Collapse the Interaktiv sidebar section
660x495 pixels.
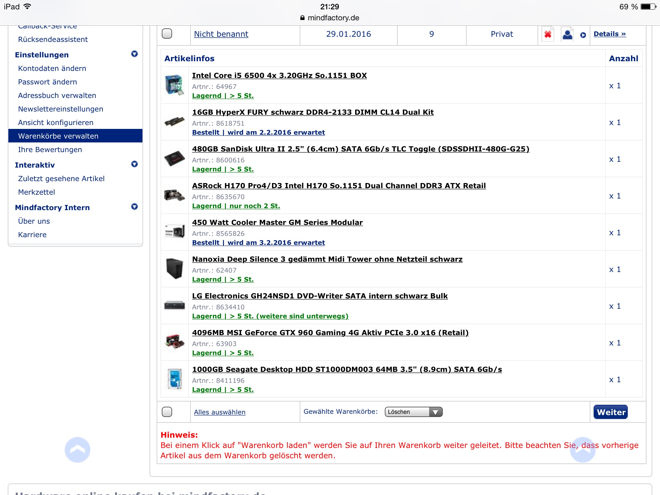pos(134,164)
